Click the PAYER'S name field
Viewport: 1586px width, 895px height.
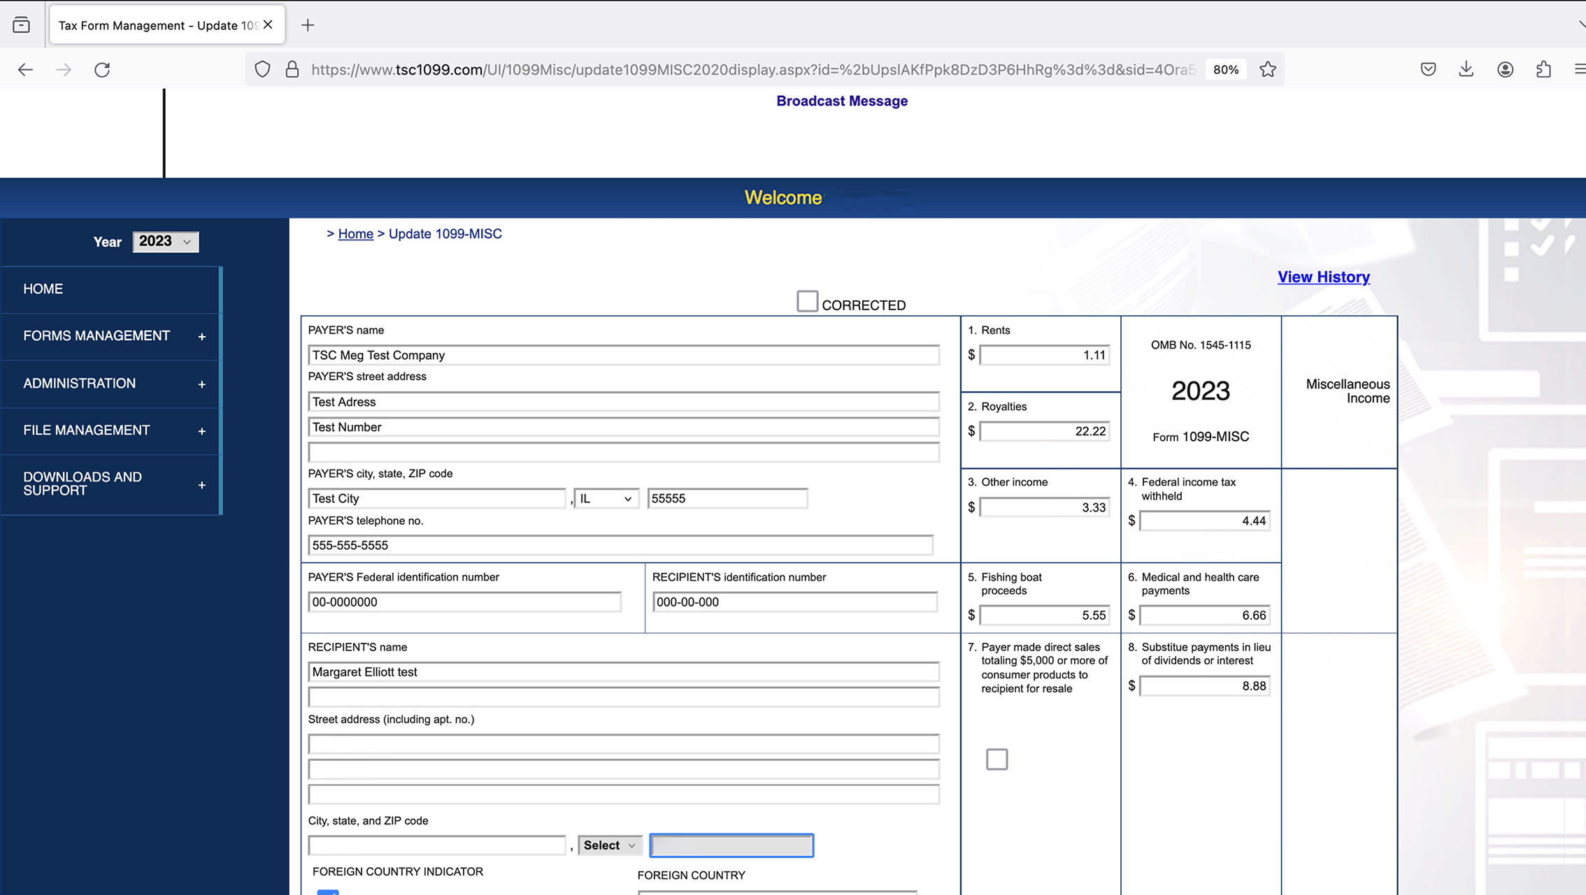(623, 355)
